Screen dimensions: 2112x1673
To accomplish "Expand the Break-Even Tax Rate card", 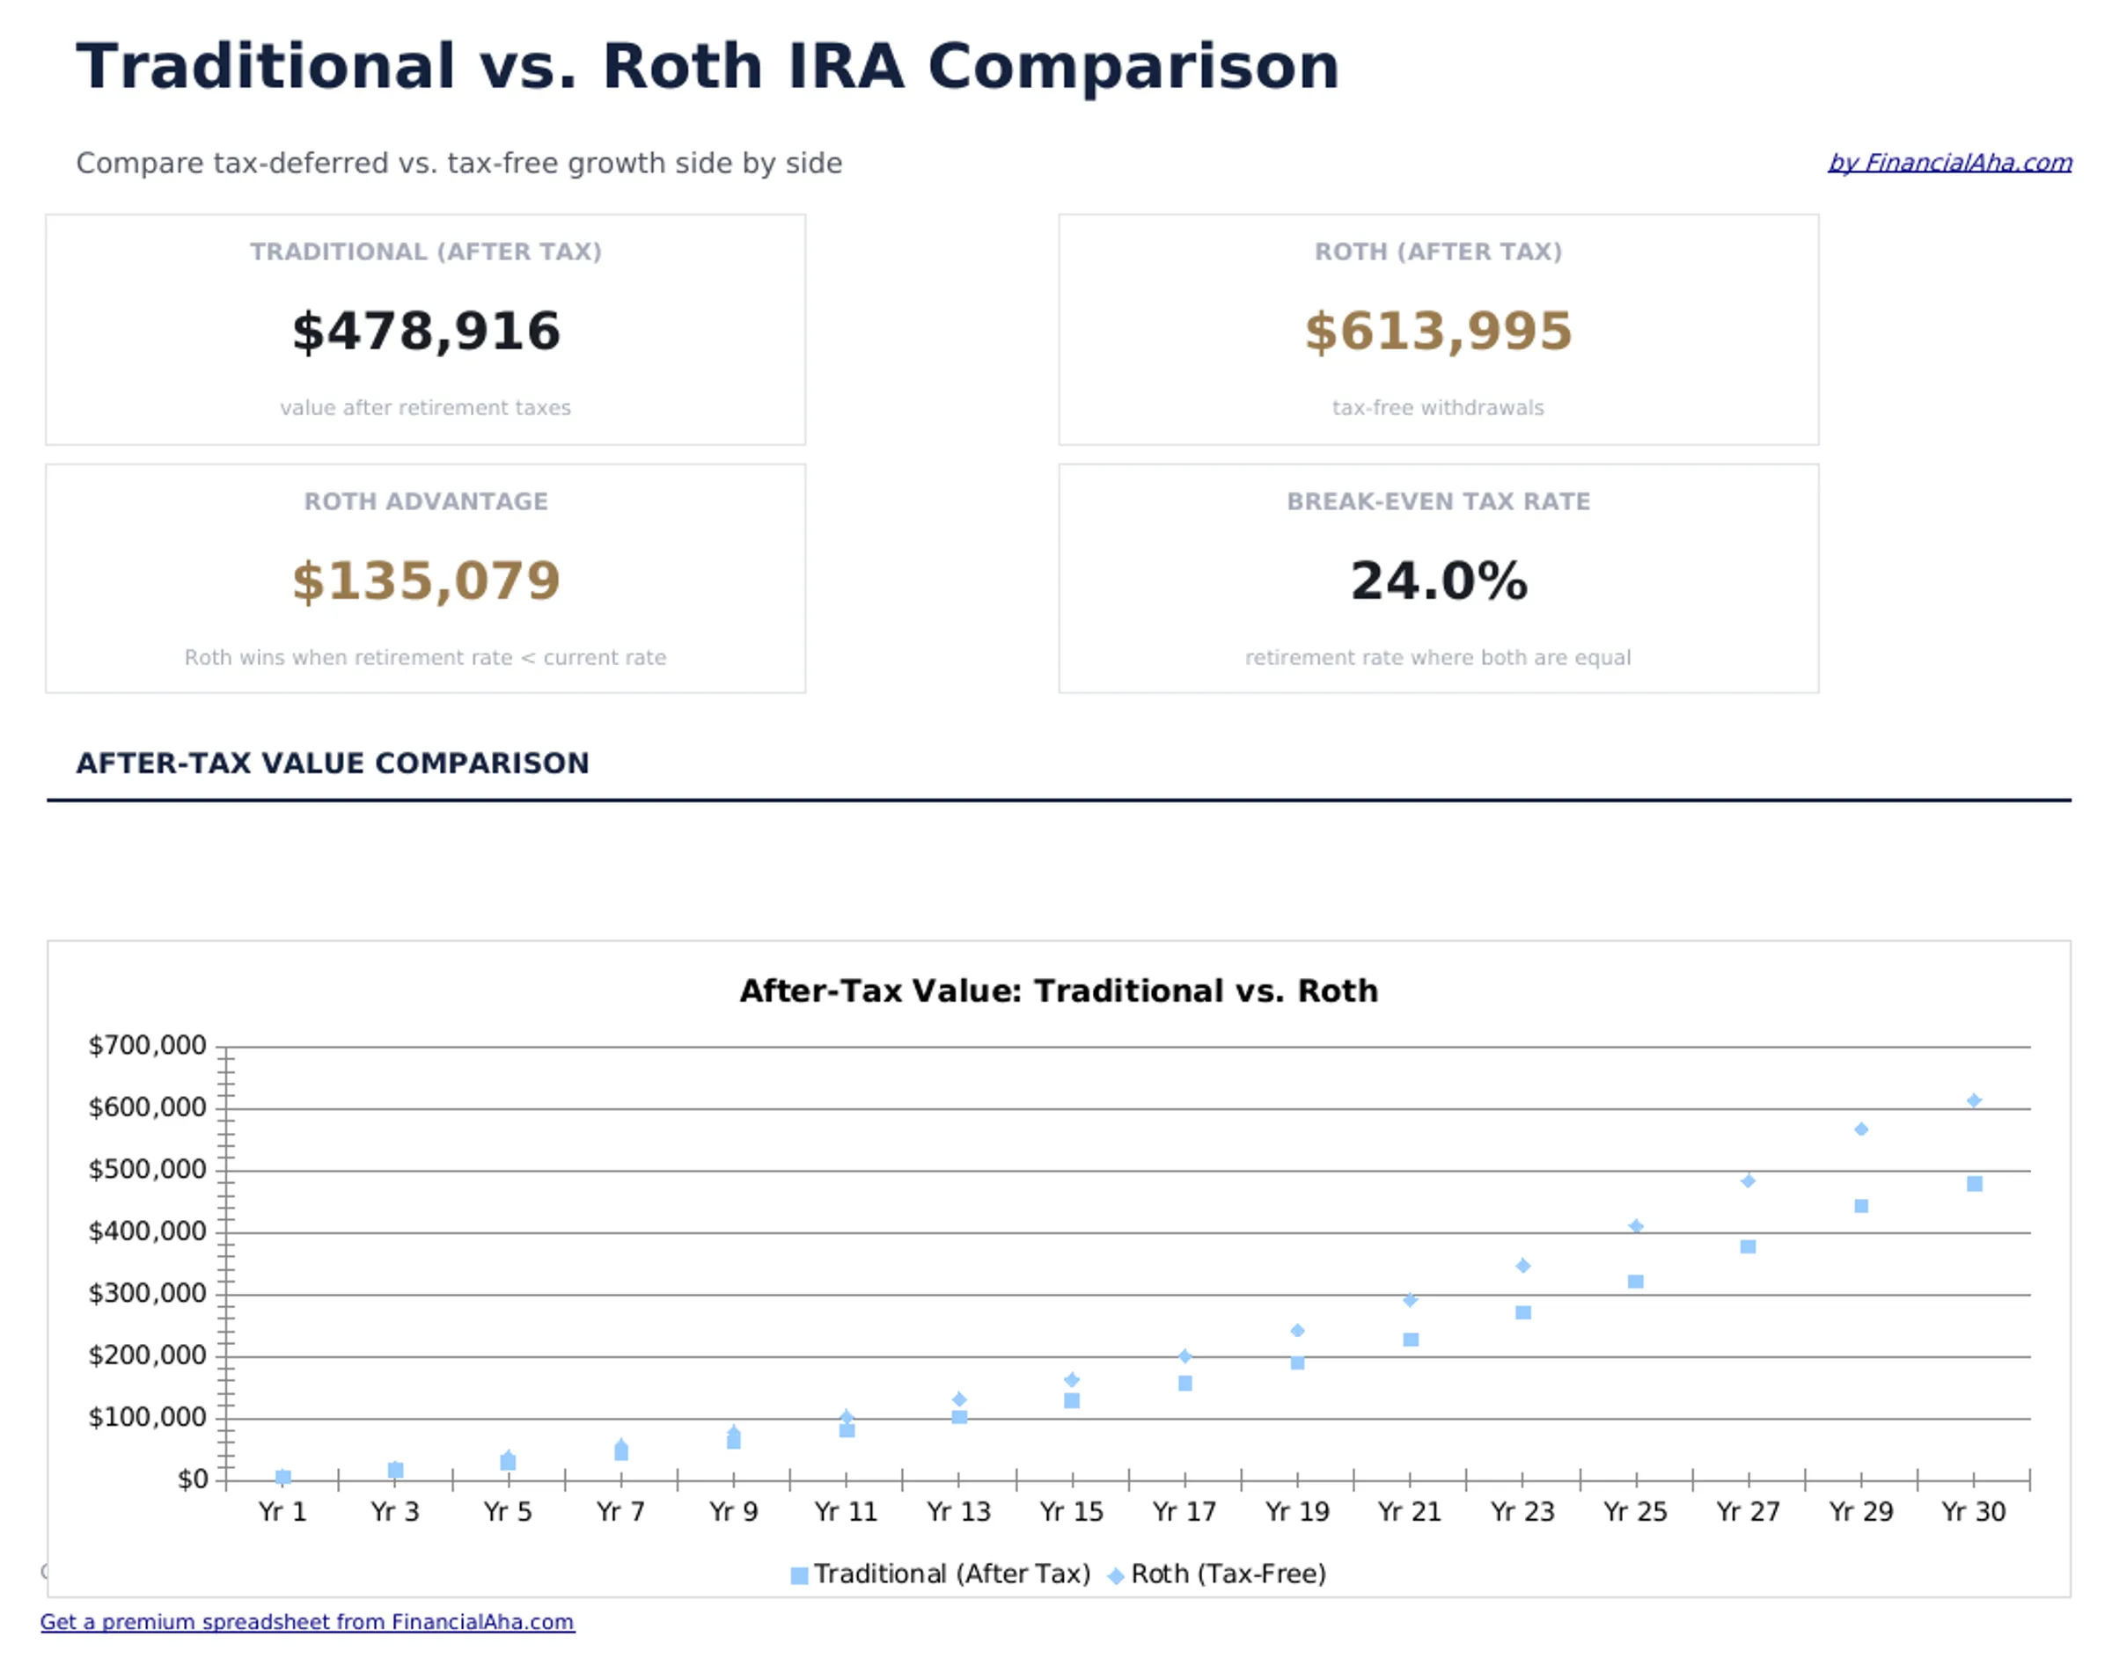I will pos(1439,580).
